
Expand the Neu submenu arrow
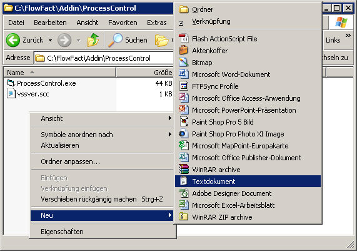[x=170, y=215]
